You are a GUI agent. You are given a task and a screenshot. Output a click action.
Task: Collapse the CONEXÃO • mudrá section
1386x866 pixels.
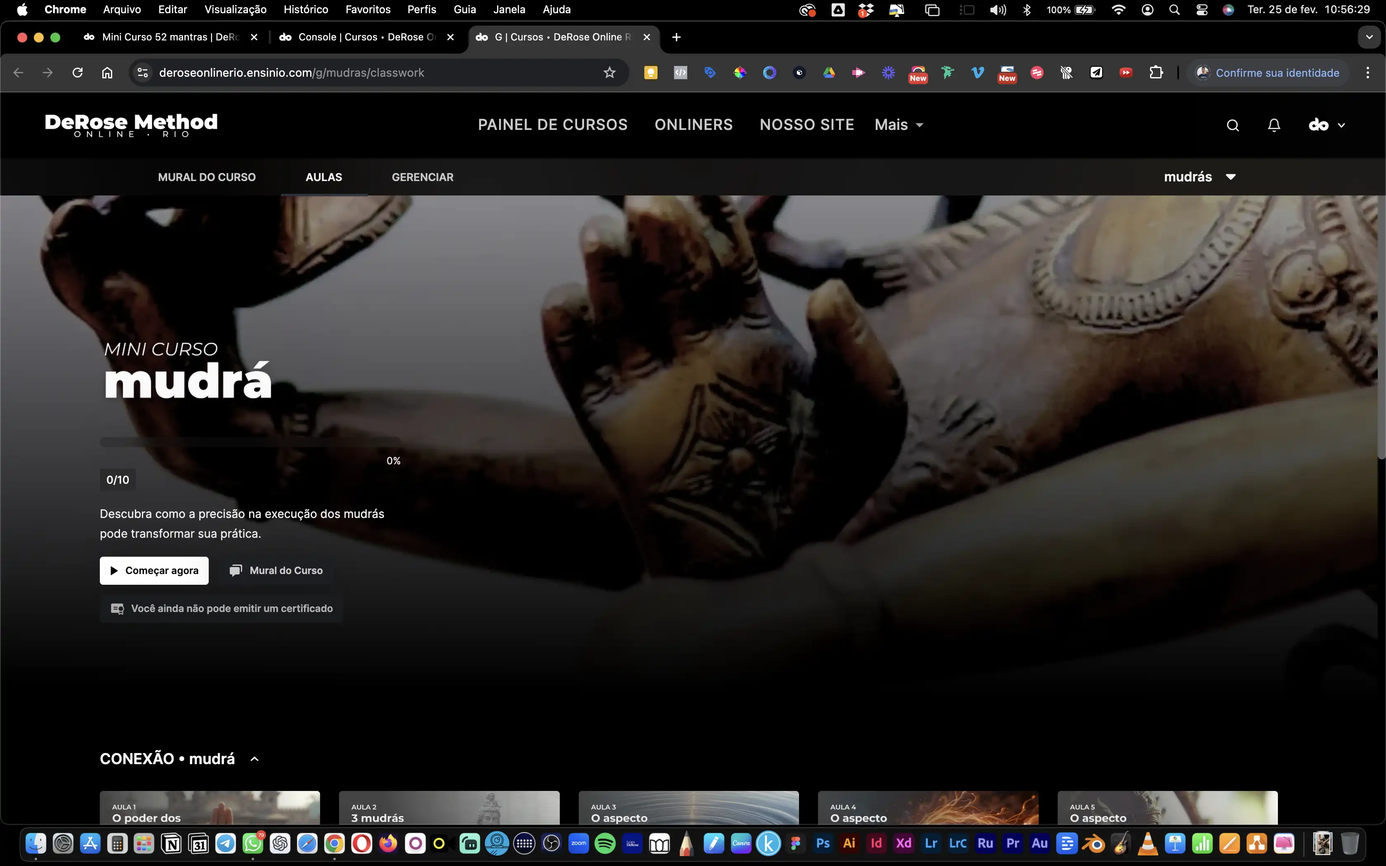click(x=255, y=759)
